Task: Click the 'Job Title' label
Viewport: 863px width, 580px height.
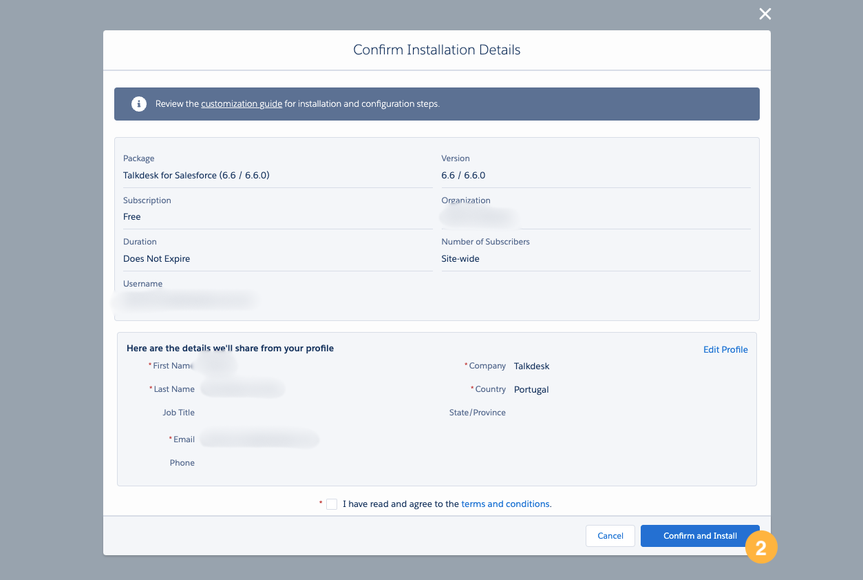Action: pos(178,413)
